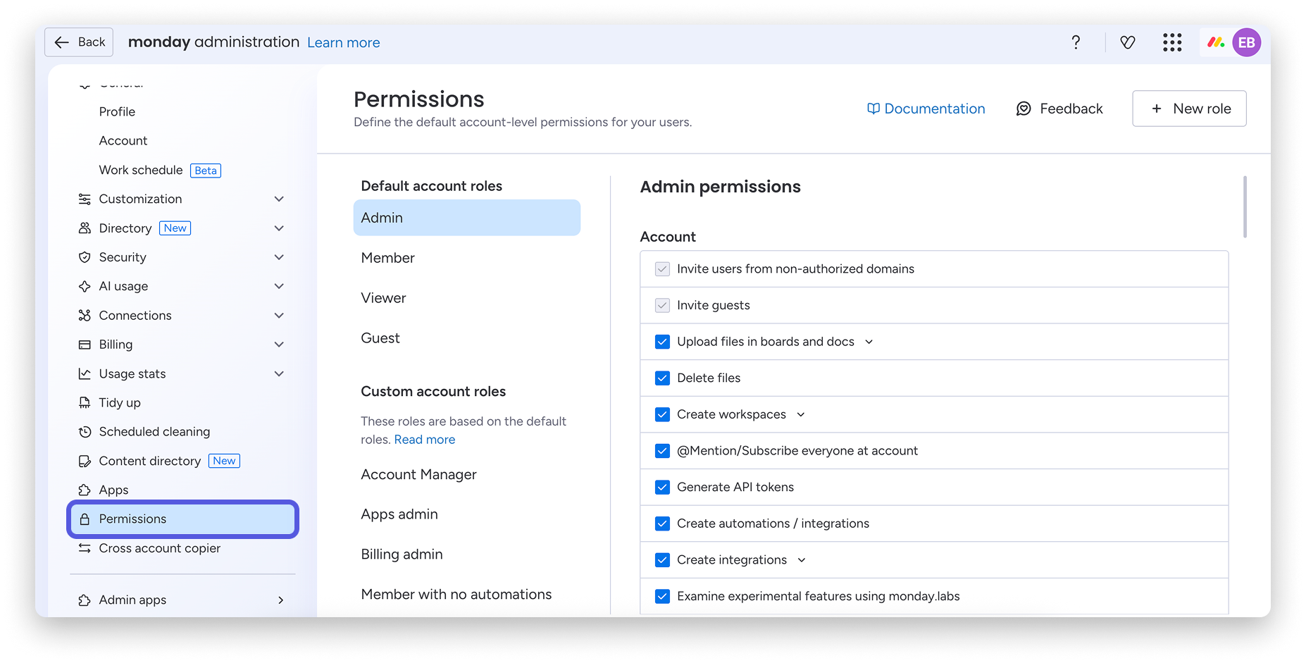
Task: Expand the Security section chevron
Action: click(x=279, y=257)
